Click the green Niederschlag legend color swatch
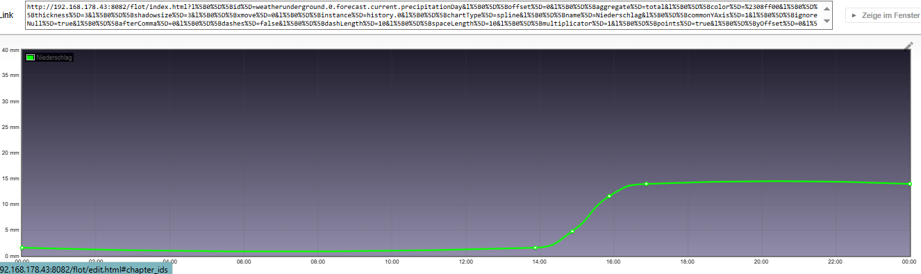Image resolution: width=921 pixels, height=274 pixels. (x=31, y=58)
